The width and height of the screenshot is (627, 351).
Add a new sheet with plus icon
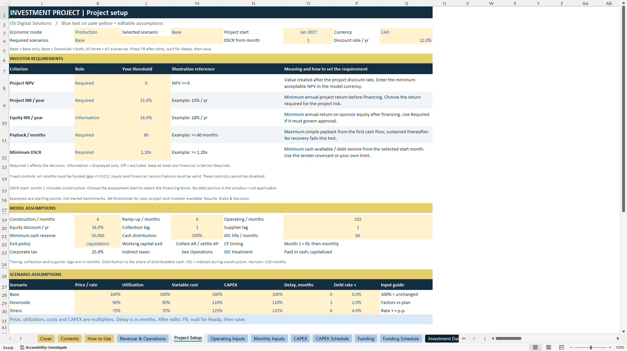[x=474, y=339]
